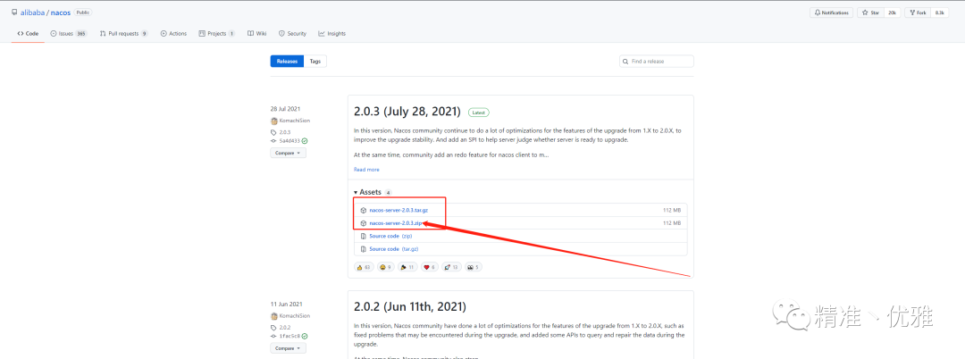Click the rocket reaction with 13
Image resolution: width=965 pixels, height=359 pixels.
(x=452, y=267)
